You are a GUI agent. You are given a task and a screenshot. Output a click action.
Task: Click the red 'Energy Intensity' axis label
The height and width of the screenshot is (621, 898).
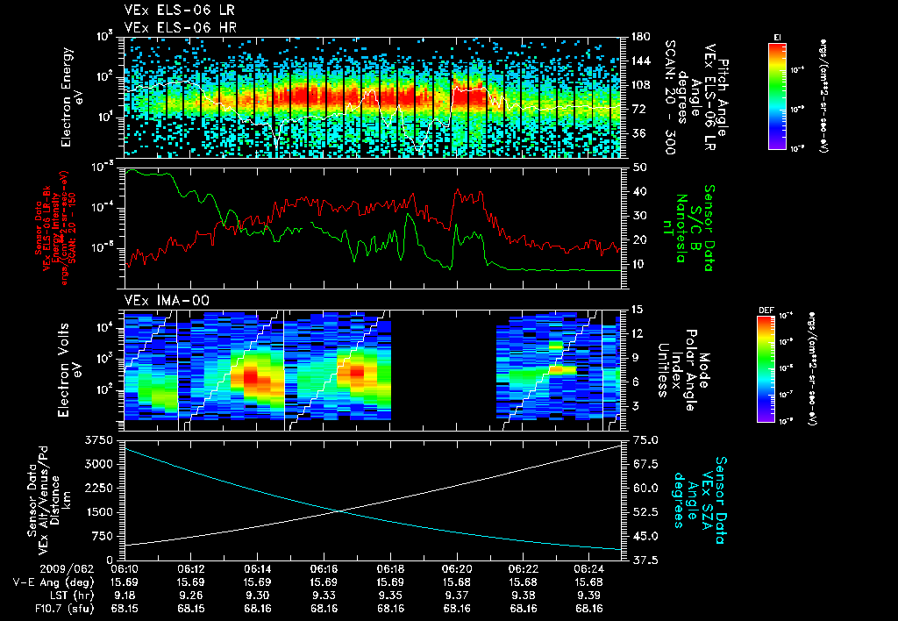(x=56, y=227)
